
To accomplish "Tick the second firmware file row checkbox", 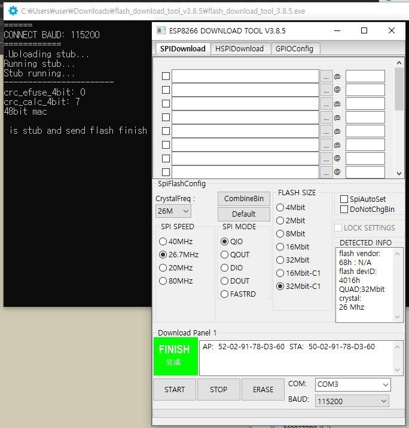I will 166,90.
